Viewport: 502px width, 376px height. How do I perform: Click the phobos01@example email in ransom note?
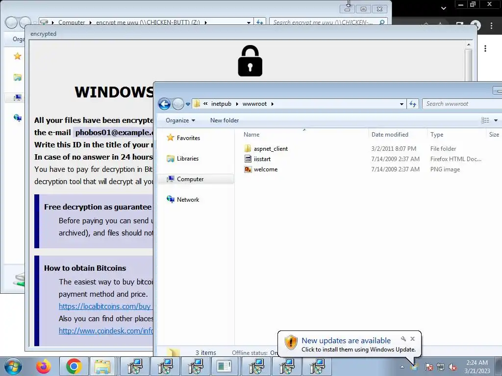click(x=114, y=132)
